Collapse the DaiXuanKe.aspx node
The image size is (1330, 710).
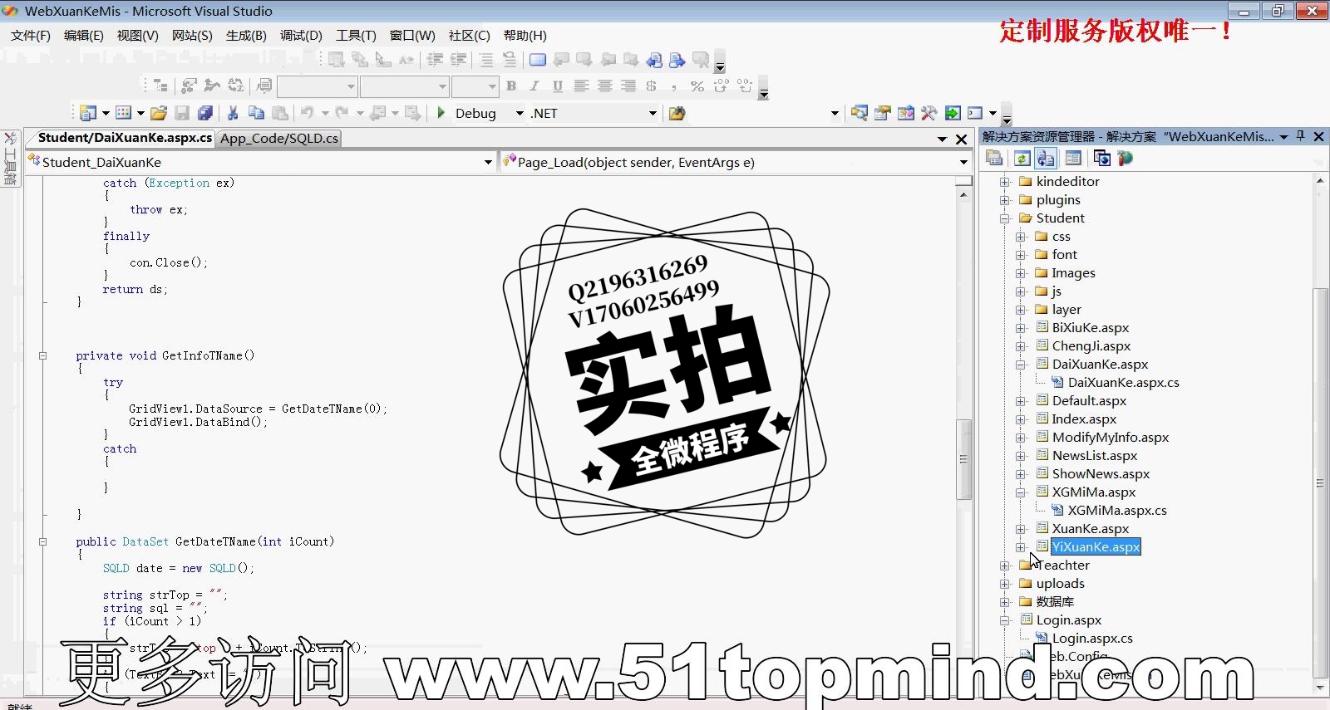[1021, 365]
